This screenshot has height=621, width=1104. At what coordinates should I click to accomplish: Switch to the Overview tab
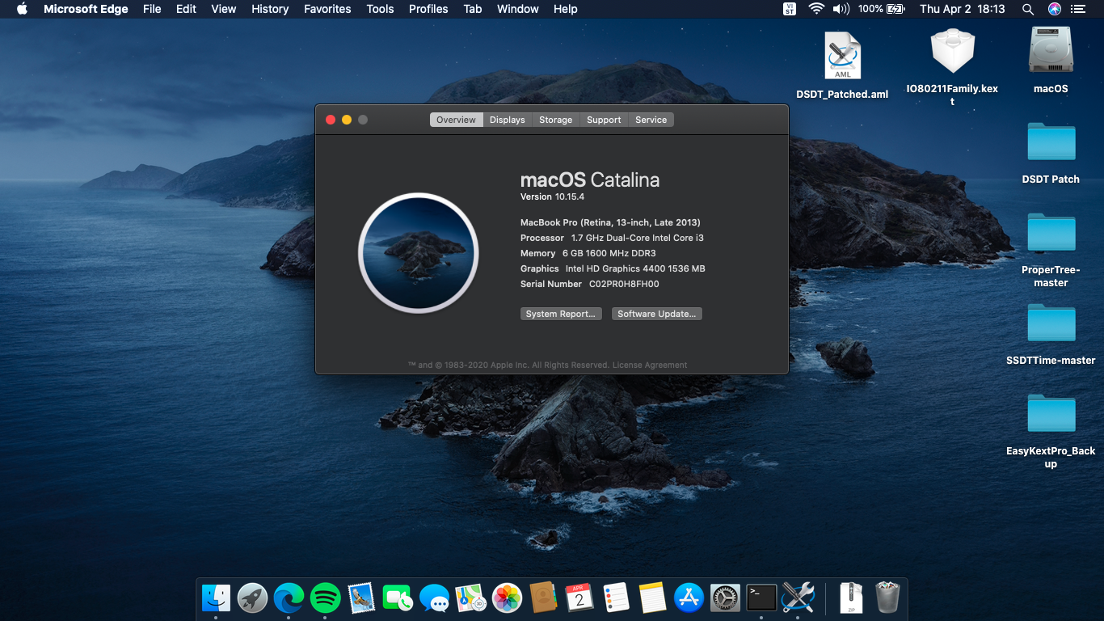(x=457, y=120)
